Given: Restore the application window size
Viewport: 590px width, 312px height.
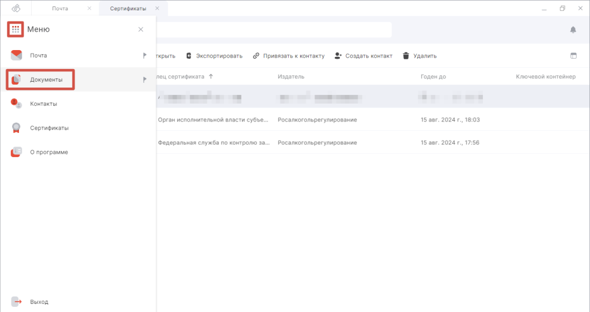Looking at the screenshot, I should 562,8.
